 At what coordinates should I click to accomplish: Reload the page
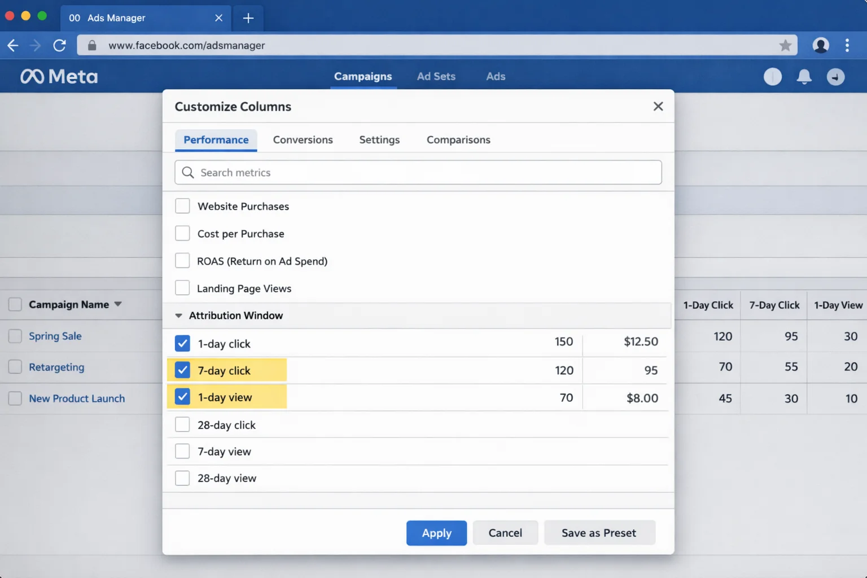tap(59, 45)
